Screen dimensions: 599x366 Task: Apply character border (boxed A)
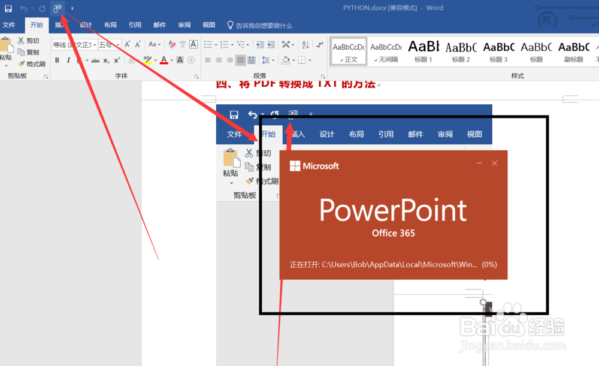pos(193,44)
